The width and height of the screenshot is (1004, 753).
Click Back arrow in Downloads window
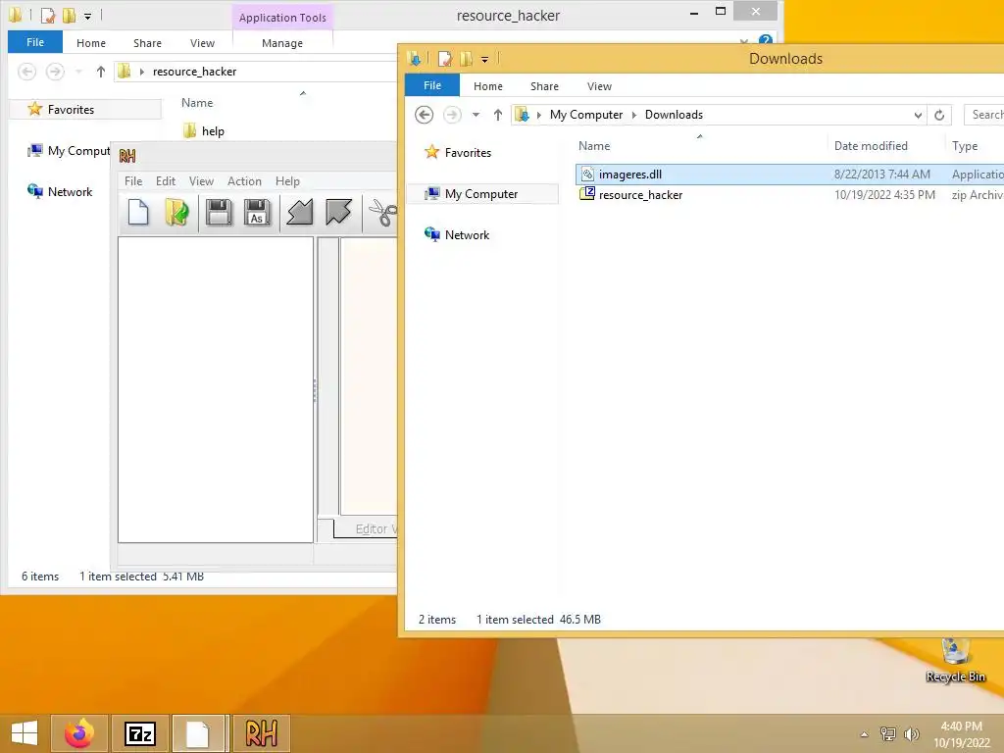point(424,115)
